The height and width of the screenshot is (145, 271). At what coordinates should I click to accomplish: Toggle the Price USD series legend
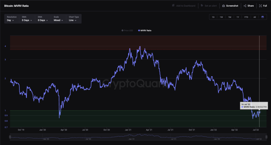click(x=127, y=30)
